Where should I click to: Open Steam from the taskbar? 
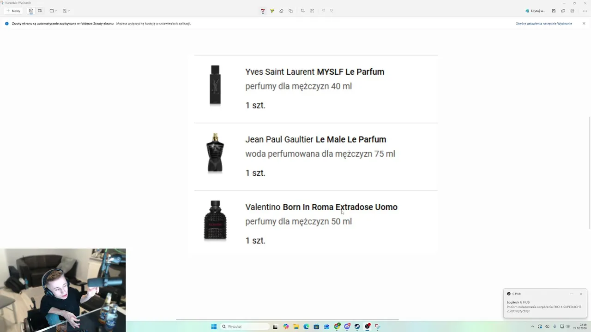click(357, 326)
